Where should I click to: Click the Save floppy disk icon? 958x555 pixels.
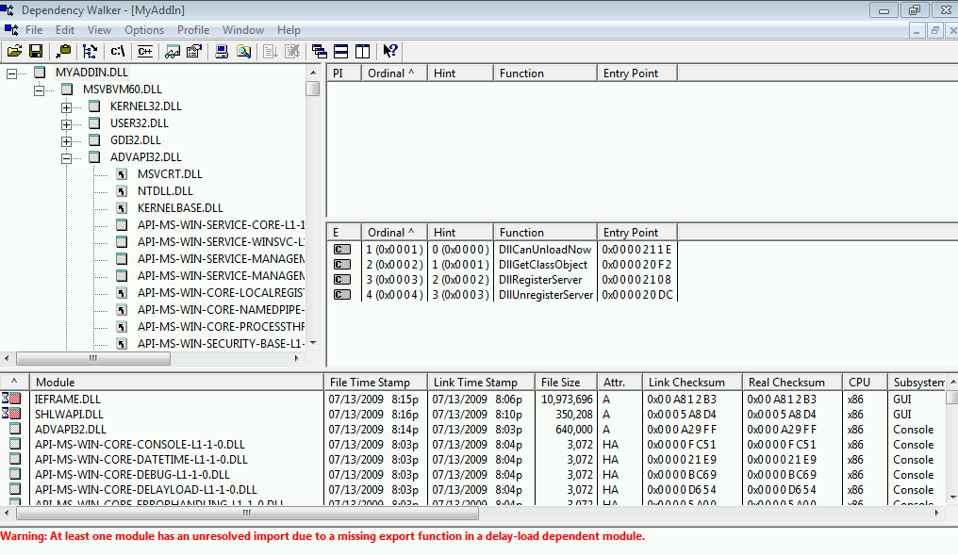coord(36,51)
